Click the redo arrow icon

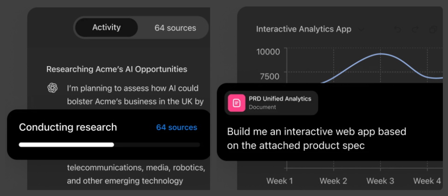pyautogui.click(x=415, y=30)
